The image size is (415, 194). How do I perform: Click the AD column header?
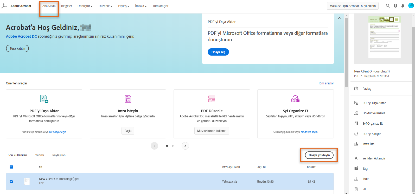[41, 167]
